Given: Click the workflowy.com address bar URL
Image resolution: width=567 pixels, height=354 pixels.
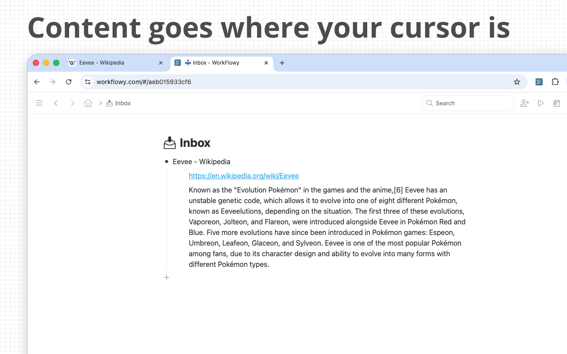Looking at the screenshot, I should [x=144, y=82].
